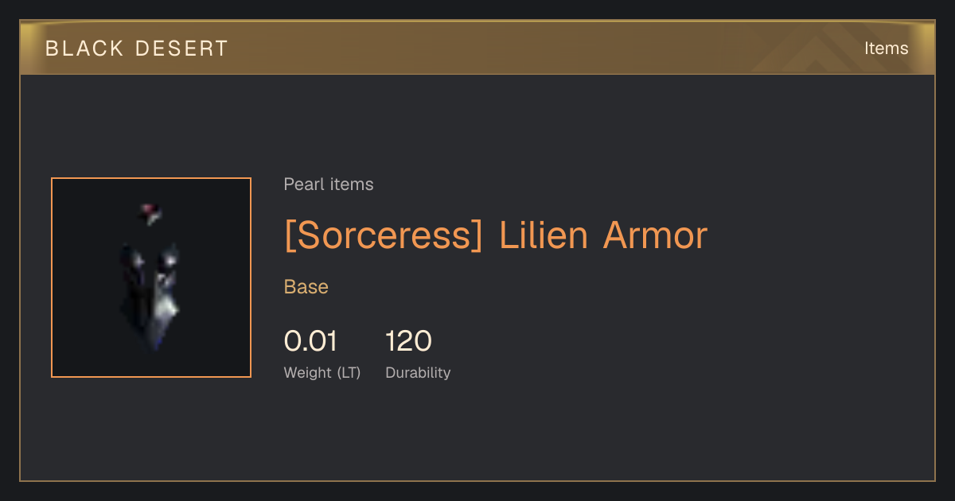Click the BLACK DESERT title text

pos(136,49)
